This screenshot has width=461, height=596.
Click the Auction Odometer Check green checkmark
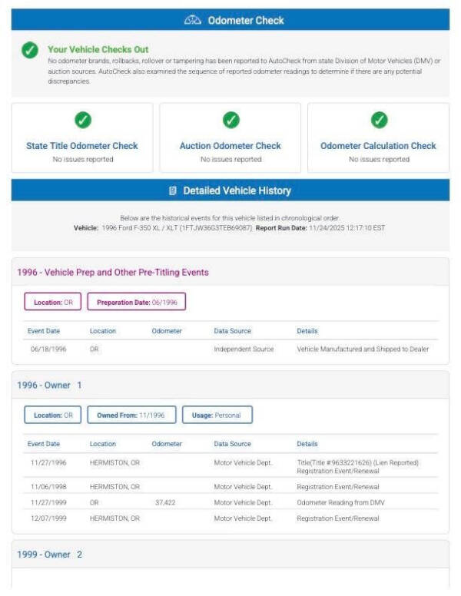230,120
